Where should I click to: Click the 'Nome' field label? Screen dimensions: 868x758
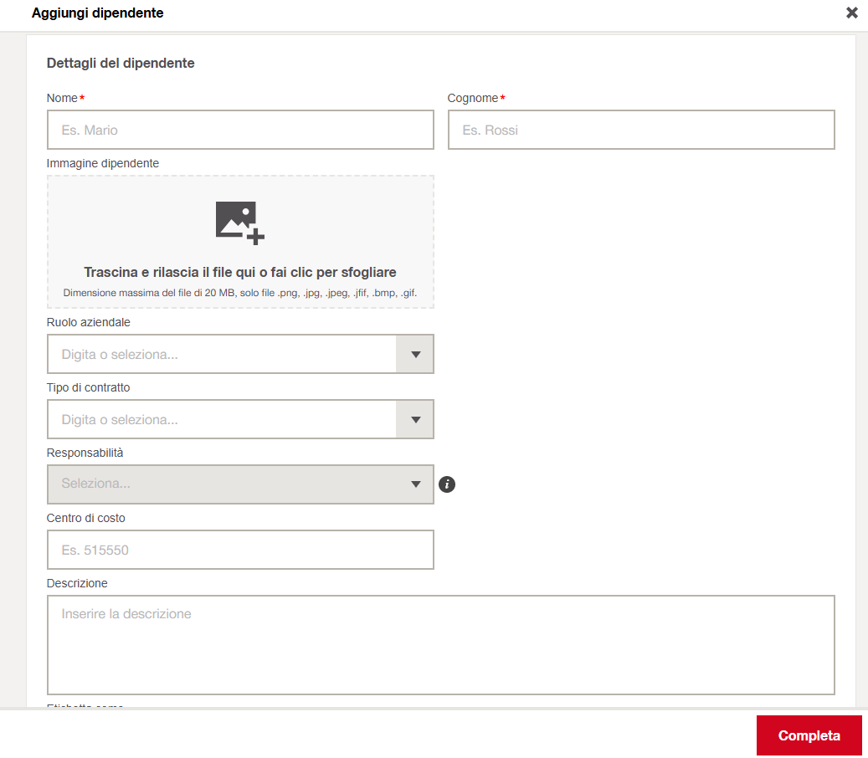[x=62, y=99]
